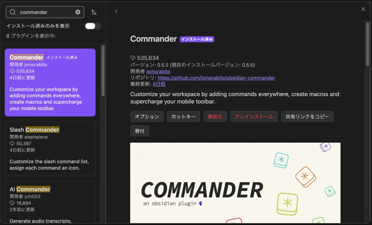Select the Slash Commander plugin card

[x=50, y=148]
